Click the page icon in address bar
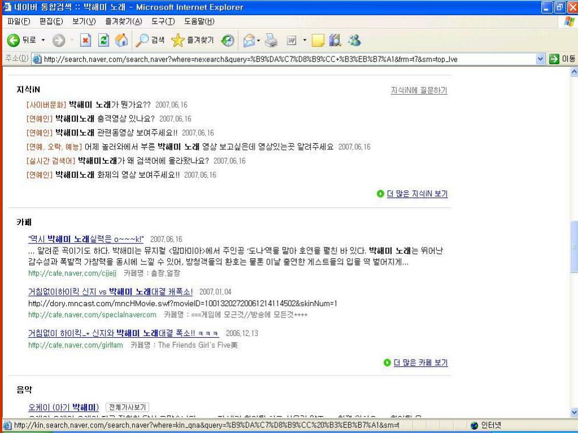This screenshot has width=578, height=433. (37, 59)
